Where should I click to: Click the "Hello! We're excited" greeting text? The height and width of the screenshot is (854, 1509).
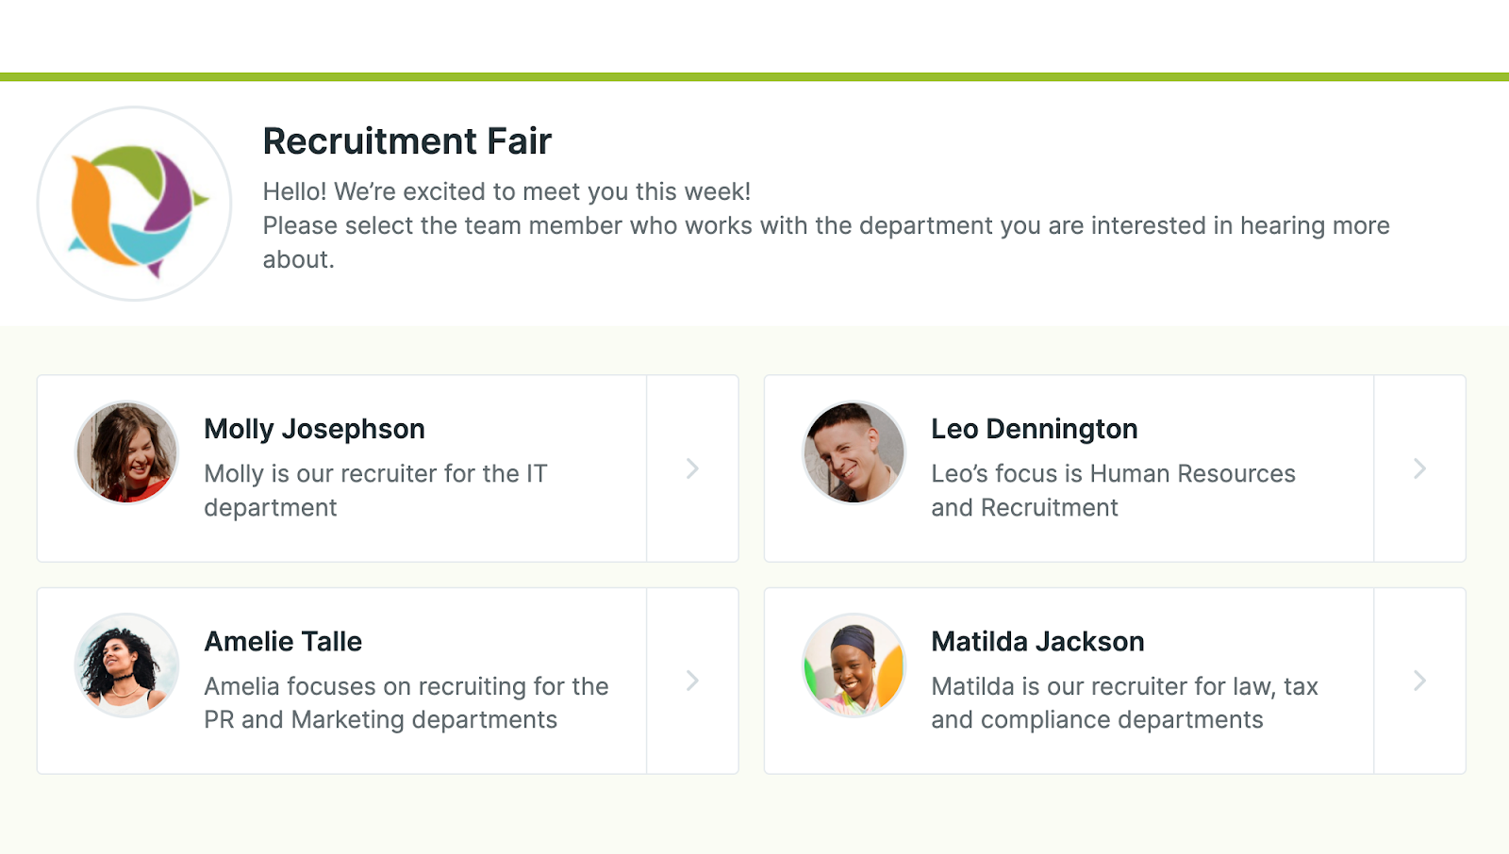[506, 191]
